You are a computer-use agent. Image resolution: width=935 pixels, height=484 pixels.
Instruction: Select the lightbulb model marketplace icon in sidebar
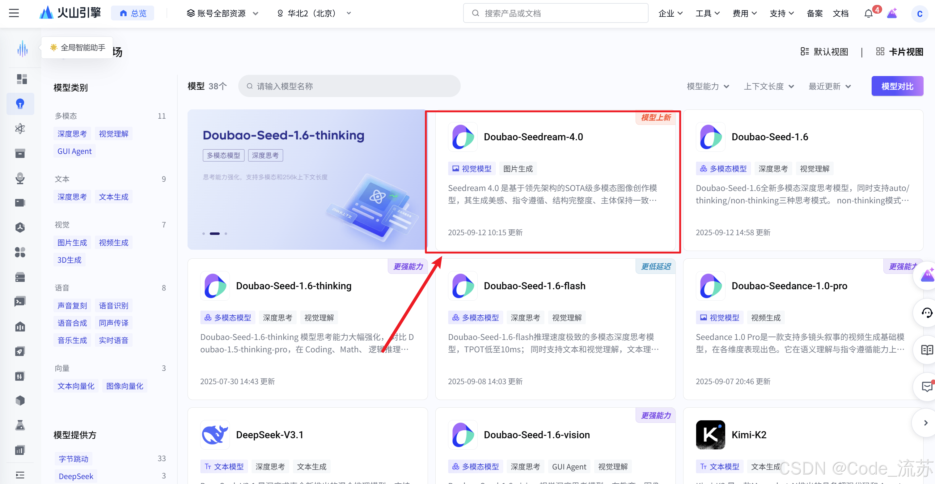pyautogui.click(x=20, y=104)
